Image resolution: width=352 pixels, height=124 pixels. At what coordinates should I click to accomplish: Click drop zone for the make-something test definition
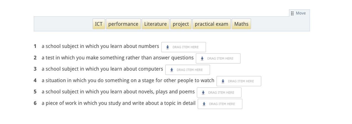coord(218,58)
